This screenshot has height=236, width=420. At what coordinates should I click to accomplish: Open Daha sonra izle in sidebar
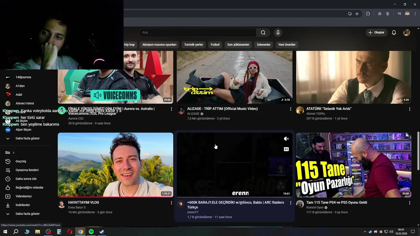(26, 179)
